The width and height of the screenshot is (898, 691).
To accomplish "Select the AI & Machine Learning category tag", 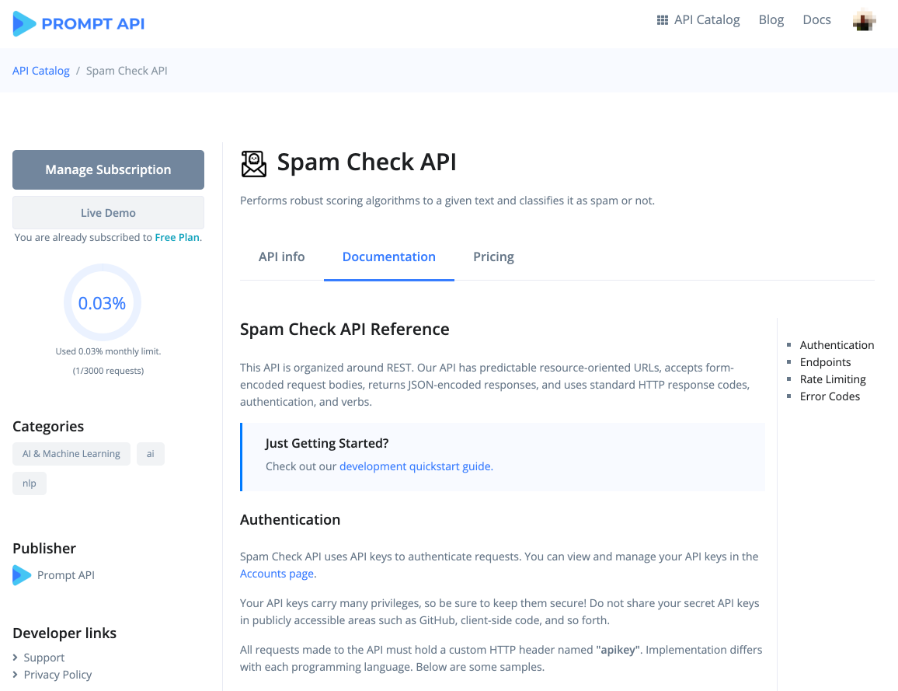I will 71,454.
